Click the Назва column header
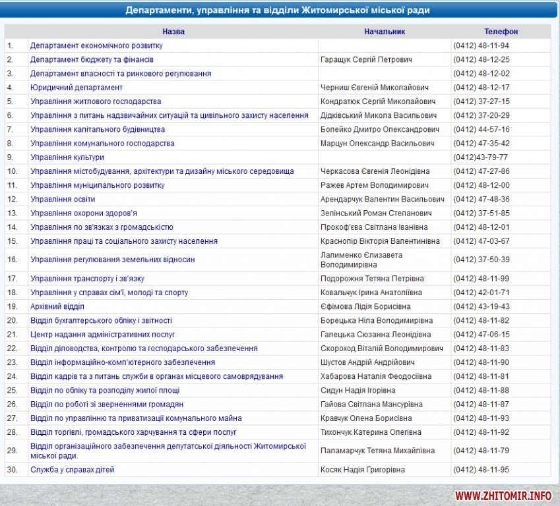 (173, 31)
